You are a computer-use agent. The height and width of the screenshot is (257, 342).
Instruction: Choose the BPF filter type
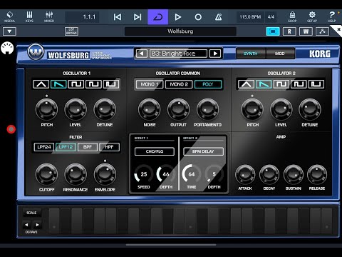[x=88, y=147]
